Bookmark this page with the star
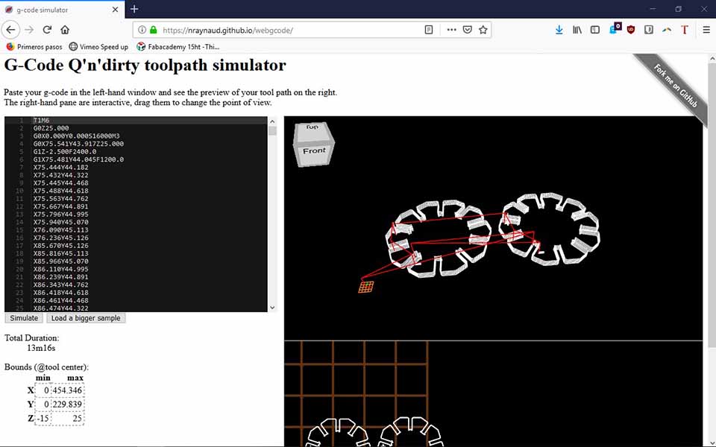Screen dimensions: 716x447 483,30
